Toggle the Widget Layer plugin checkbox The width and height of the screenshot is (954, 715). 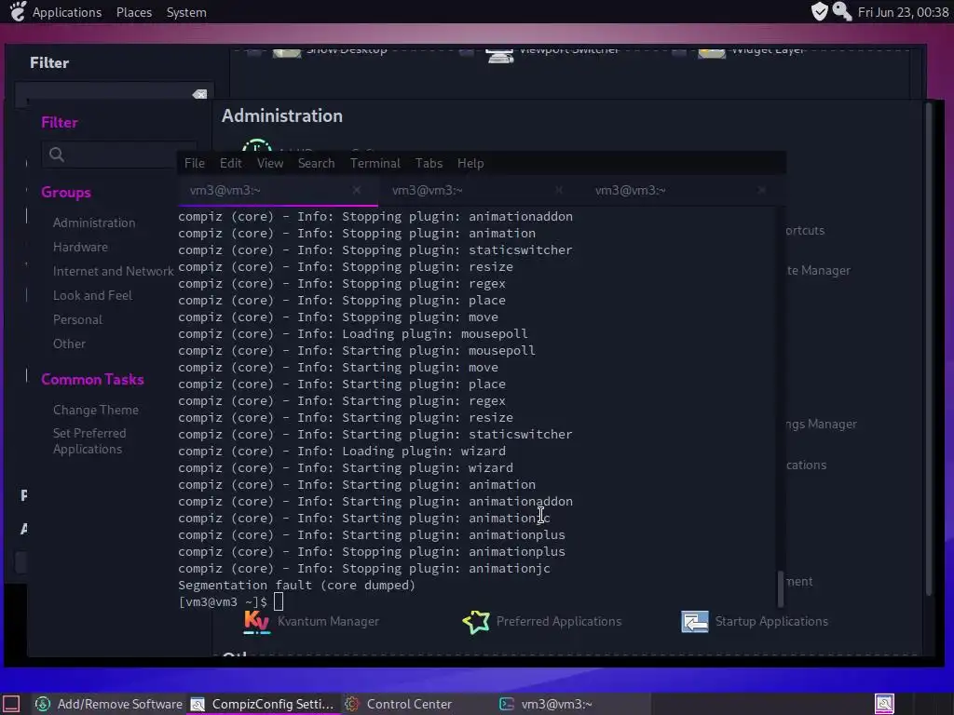click(679, 52)
